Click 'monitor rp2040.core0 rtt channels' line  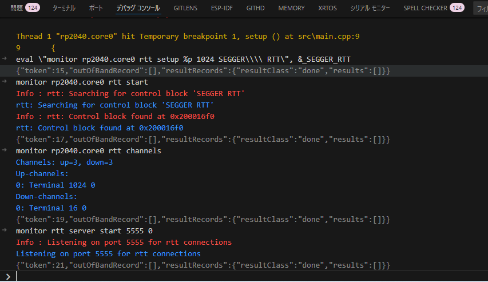(88, 150)
